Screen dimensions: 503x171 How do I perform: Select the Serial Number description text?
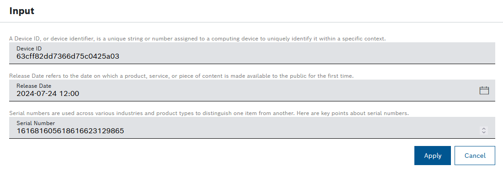pos(209,113)
